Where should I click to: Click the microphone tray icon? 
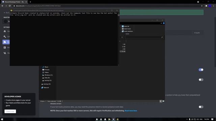tap(190, 119)
